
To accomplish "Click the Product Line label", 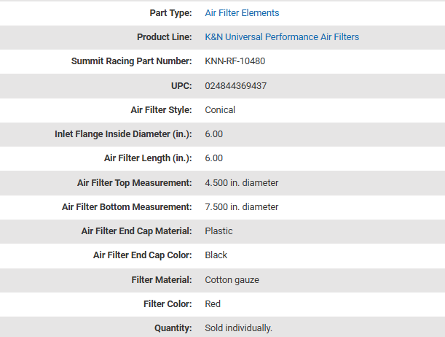I will pos(165,37).
